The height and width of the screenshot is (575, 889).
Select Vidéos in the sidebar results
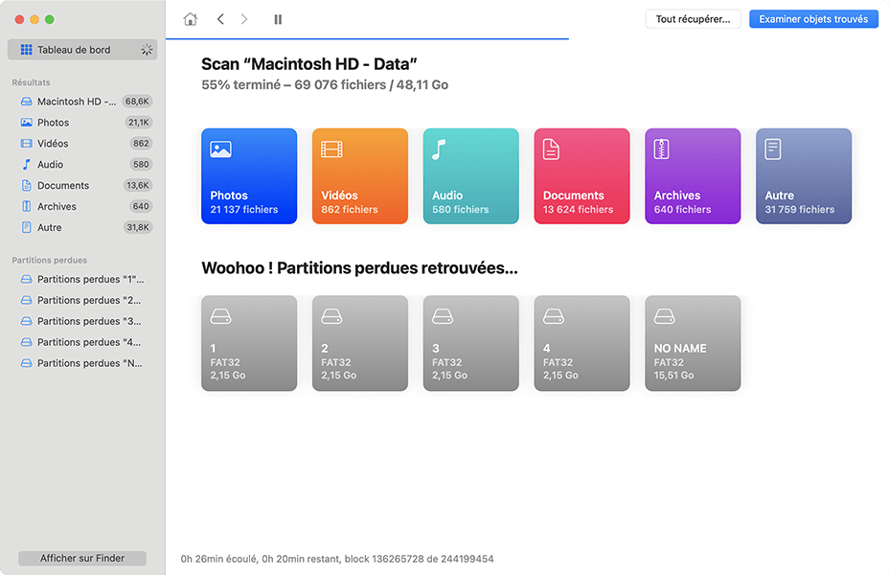[82, 144]
